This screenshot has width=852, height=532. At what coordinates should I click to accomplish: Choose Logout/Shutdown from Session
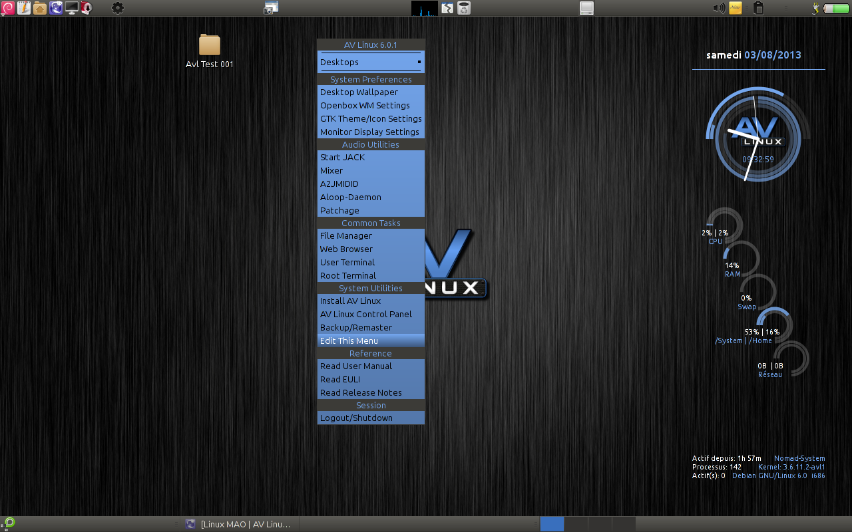tap(371, 418)
